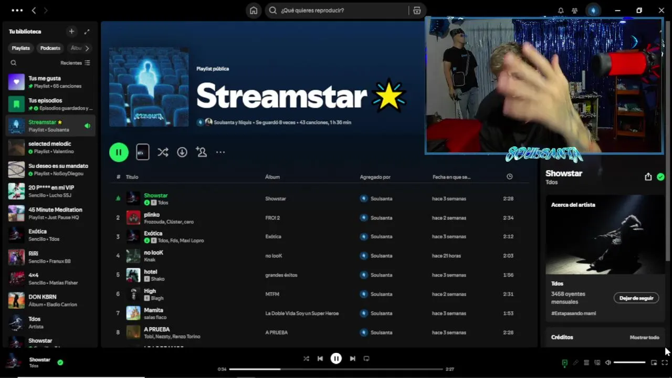Open RiRi single in library
672x378 pixels.
[50, 257]
